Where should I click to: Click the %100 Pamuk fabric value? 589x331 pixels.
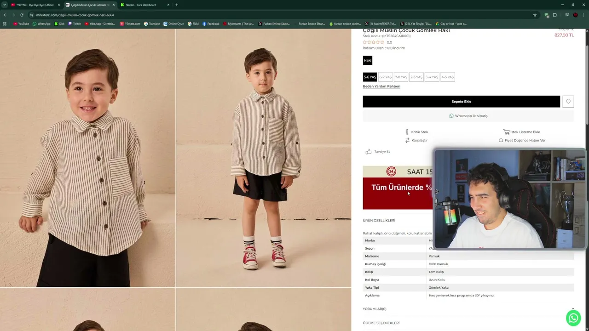438,264
